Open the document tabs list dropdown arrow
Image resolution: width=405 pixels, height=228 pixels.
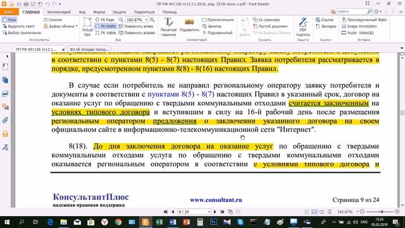402,48
